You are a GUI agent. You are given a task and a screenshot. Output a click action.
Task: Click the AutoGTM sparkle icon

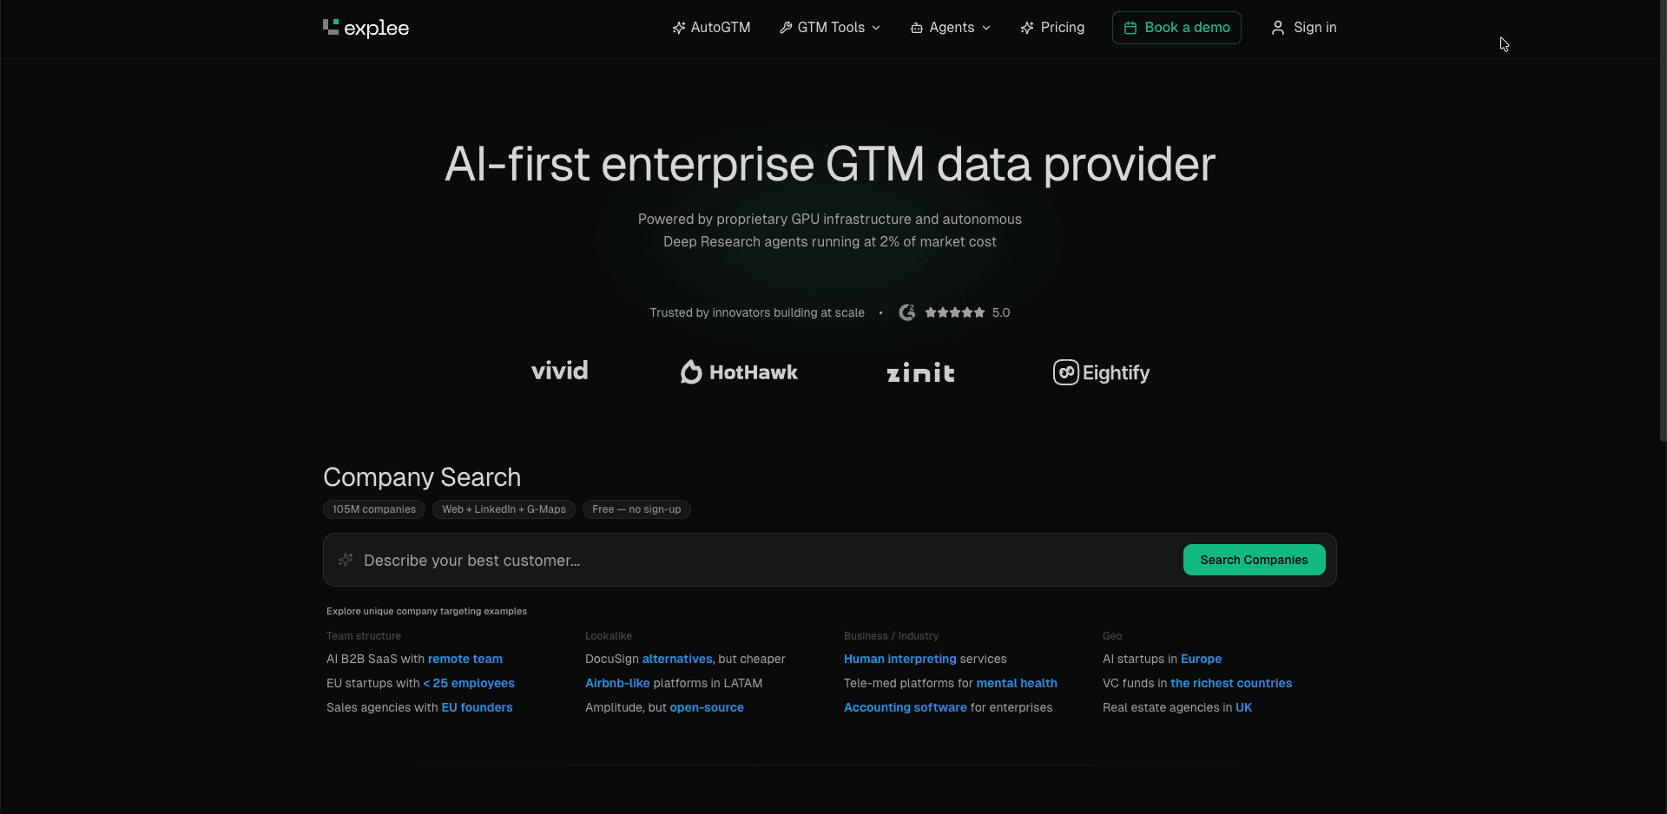tap(679, 28)
